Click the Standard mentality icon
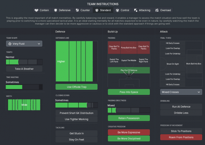Image resolution: width=205 pixels, height=145 pixels. [x=97, y=10]
